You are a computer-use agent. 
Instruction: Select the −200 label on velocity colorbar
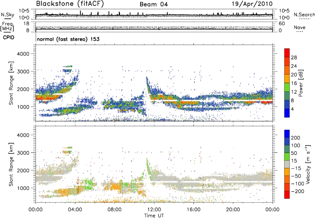(x=297, y=191)
